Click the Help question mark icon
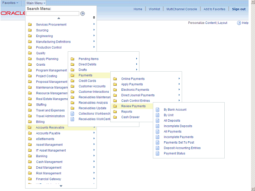This screenshot has width=255, height=191. pos(239,23)
